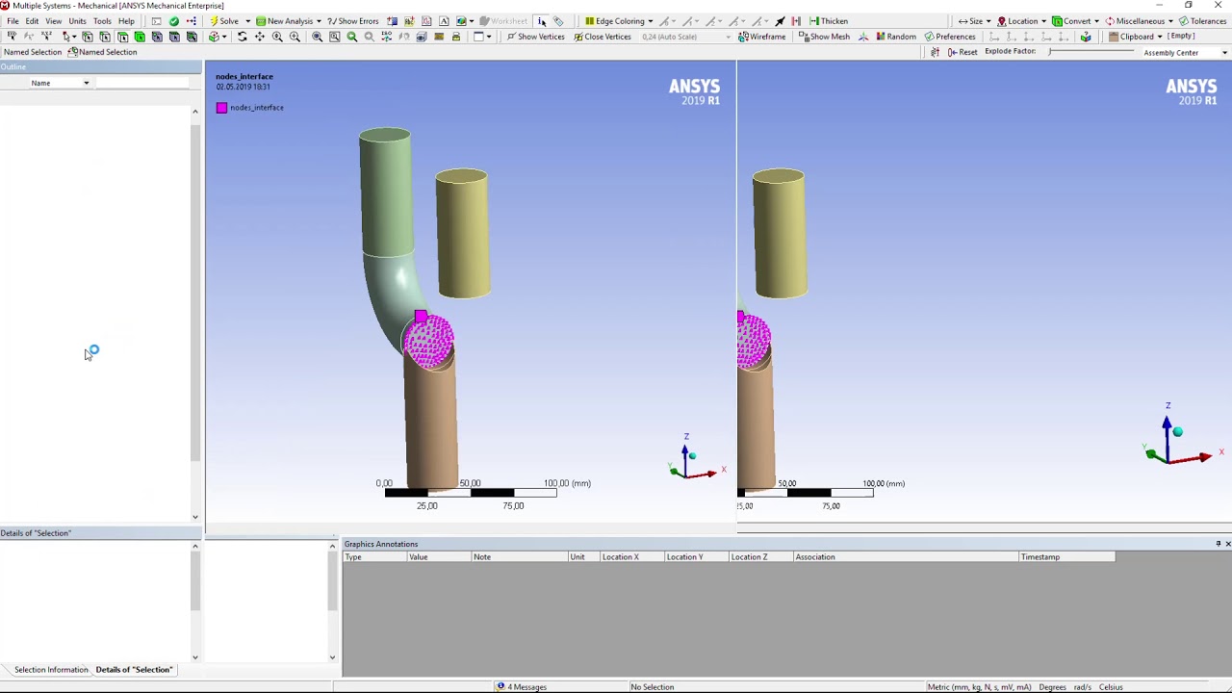Click the Rotate view icon

click(242, 37)
